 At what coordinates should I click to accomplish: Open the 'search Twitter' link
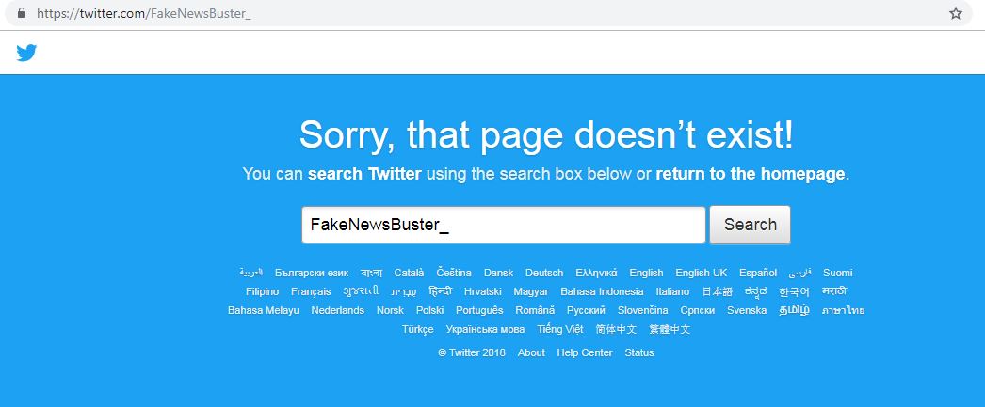point(364,174)
